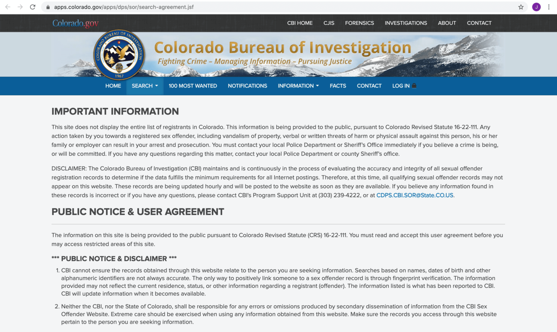This screenshot has width=557, height=332.
Task: Expand the INFORMATION dropdown menu
Action: 298,86
